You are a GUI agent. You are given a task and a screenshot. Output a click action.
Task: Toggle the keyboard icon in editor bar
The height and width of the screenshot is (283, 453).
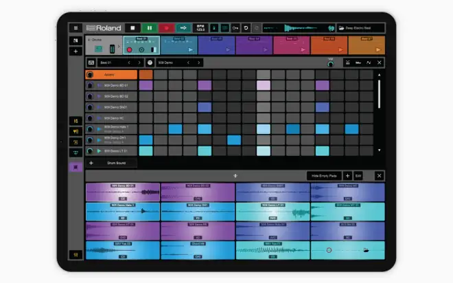[x=91, y=63]
